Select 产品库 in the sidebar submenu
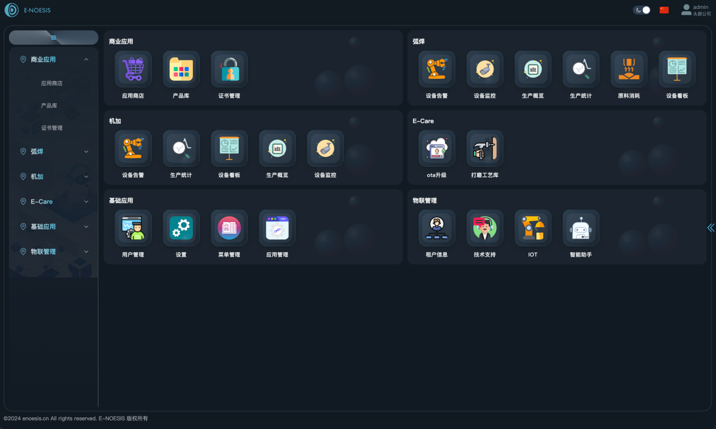 tap(49, 106)
